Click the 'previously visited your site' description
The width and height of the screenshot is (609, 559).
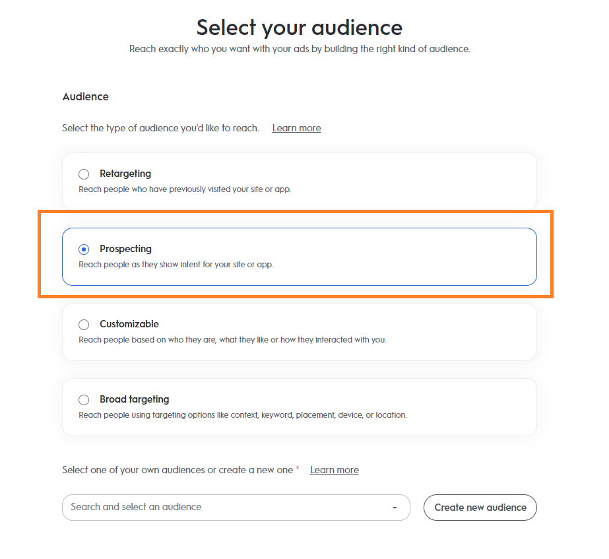[x=185, y=189]
